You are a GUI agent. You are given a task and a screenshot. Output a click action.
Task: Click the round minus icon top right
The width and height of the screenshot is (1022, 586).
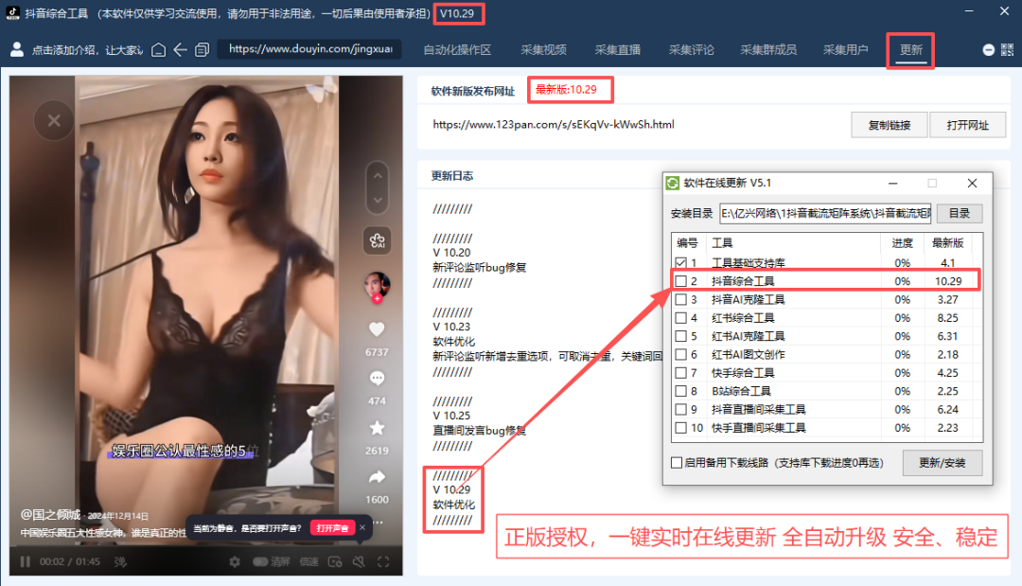[x=988, y=50]
